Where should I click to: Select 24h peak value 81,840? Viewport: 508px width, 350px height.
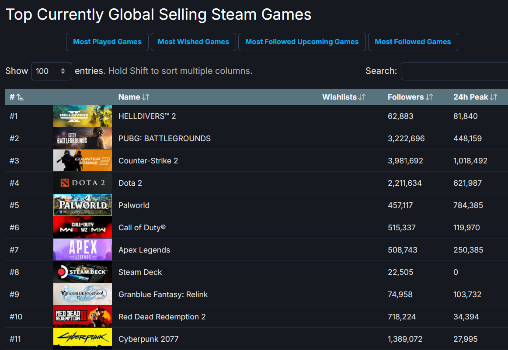(x=466, y=116)
